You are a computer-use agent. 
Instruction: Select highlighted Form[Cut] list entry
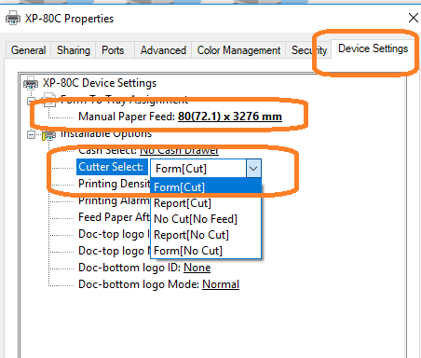(180, 187)
